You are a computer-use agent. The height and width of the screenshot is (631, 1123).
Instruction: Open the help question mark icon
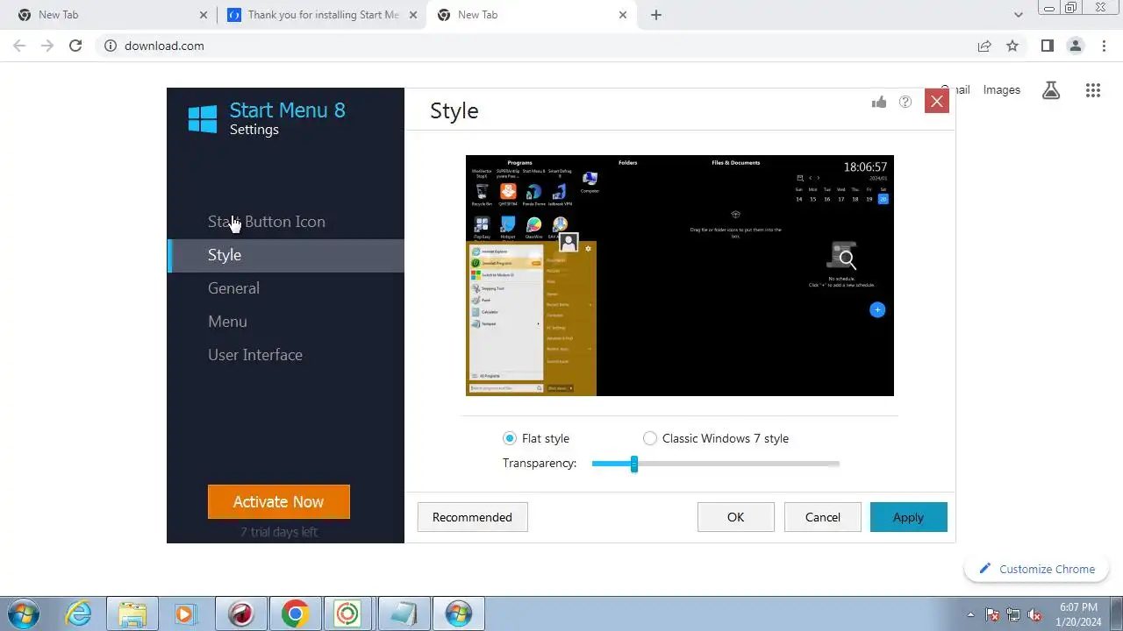point(905,102)
